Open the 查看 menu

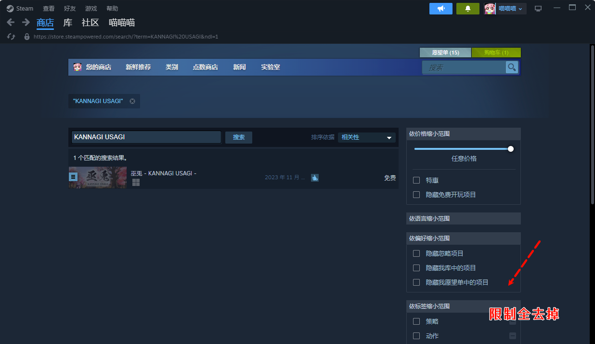[x=49, y=9]
